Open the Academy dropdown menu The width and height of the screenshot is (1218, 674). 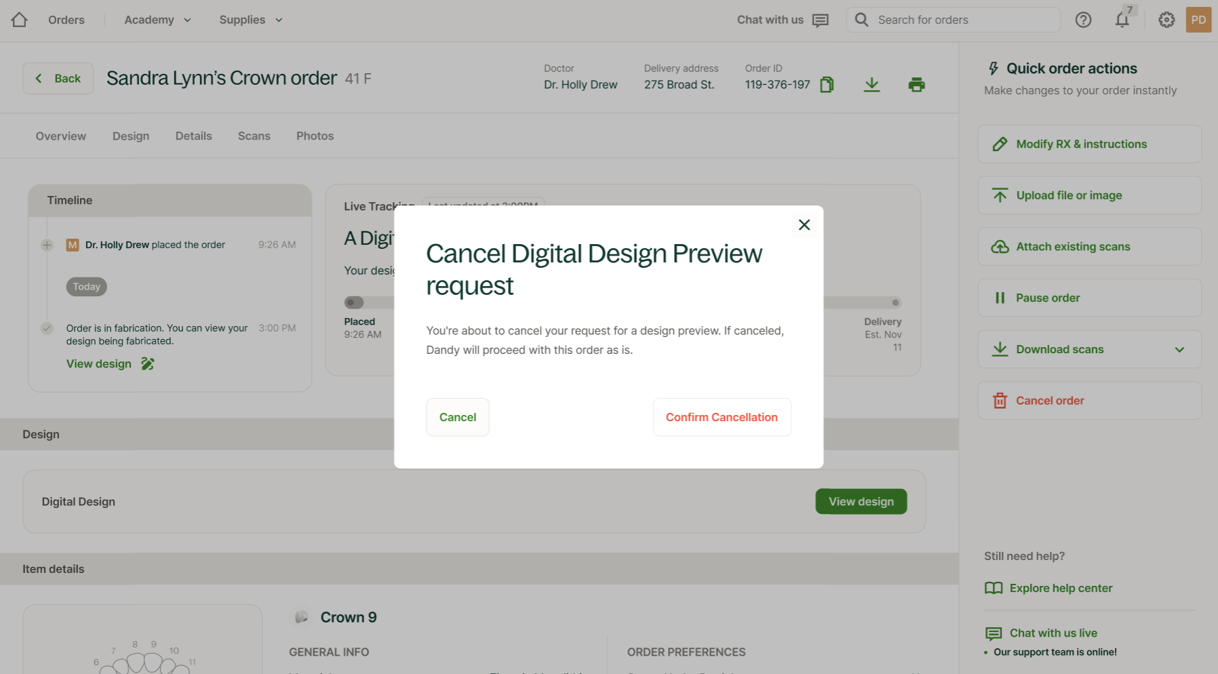click(x=157, y=20)
